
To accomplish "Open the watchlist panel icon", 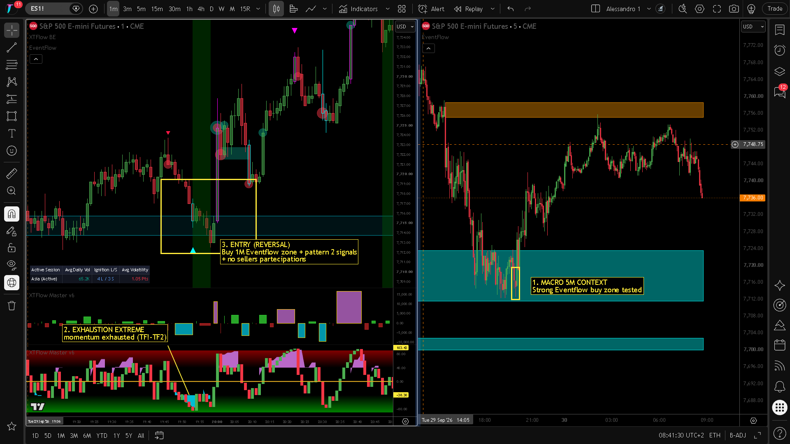I will click(780, 30).
